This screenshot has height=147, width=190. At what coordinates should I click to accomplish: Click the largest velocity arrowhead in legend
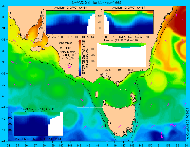tap(71, 58)
